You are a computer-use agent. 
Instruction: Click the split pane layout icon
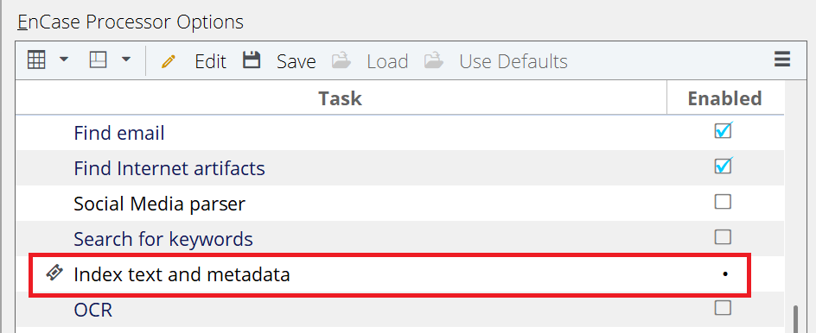coord(99,60)
